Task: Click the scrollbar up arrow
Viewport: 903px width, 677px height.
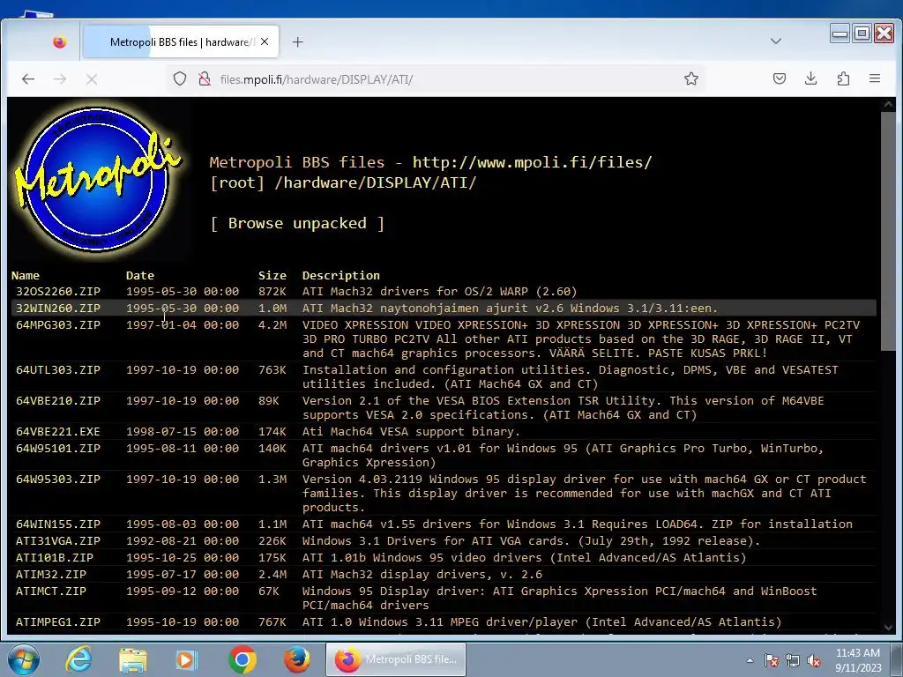Action: point(888,105)
